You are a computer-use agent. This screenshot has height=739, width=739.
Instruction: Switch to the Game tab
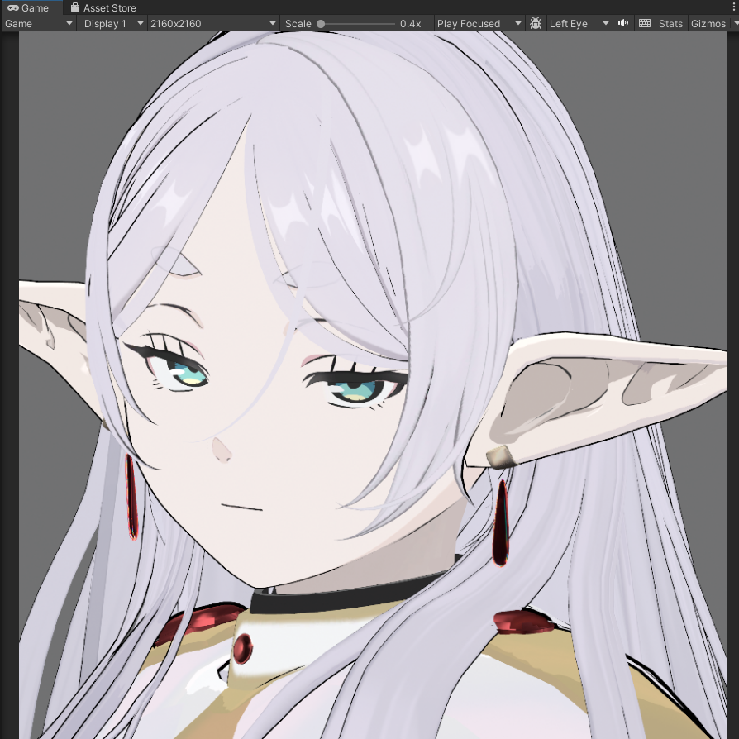(x=31, y=7)
